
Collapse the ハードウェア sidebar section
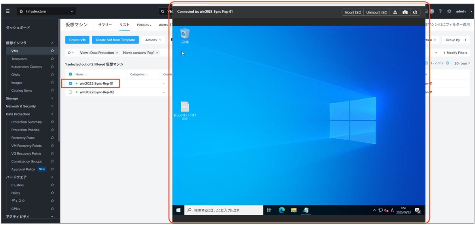tap(52, 177)
